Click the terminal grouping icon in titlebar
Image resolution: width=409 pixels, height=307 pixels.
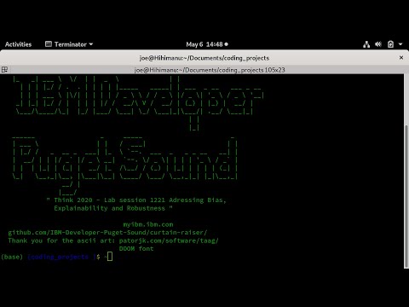[x=4, y=70]
